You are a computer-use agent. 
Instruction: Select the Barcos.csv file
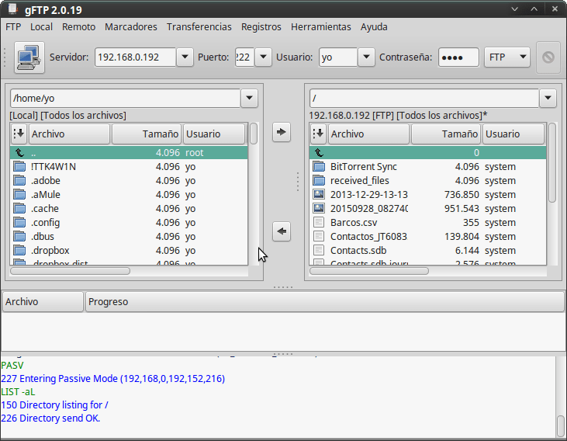click(x=353, y=223)
